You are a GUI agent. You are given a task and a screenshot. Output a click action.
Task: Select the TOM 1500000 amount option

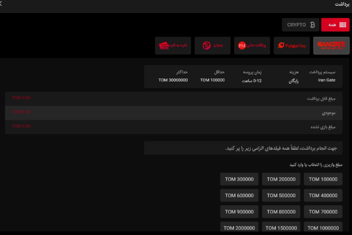click(x=281, y=228)
